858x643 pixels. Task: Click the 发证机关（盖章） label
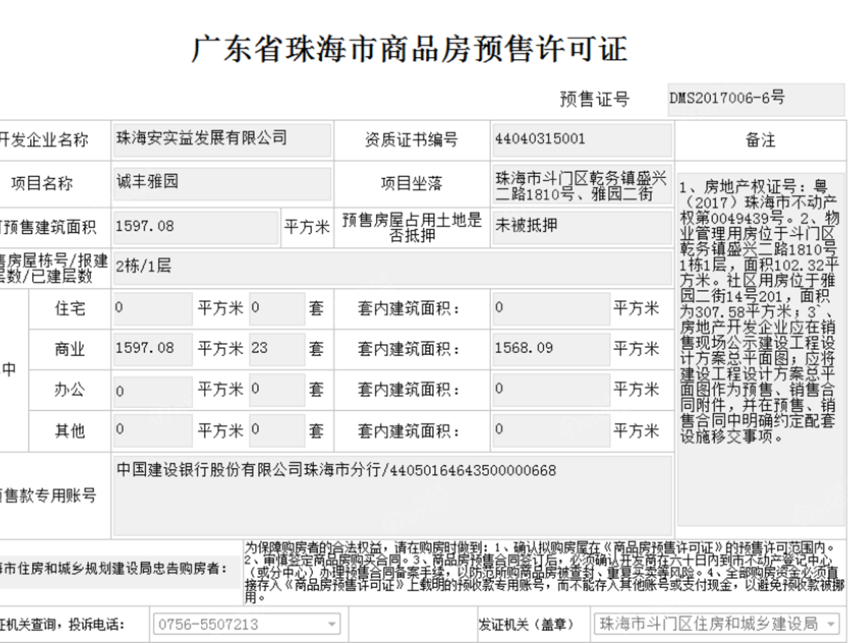point(528,625)
